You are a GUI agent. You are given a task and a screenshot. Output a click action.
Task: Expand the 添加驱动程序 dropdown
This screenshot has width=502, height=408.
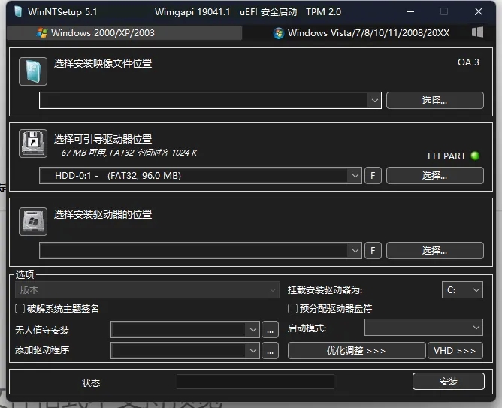253,350
